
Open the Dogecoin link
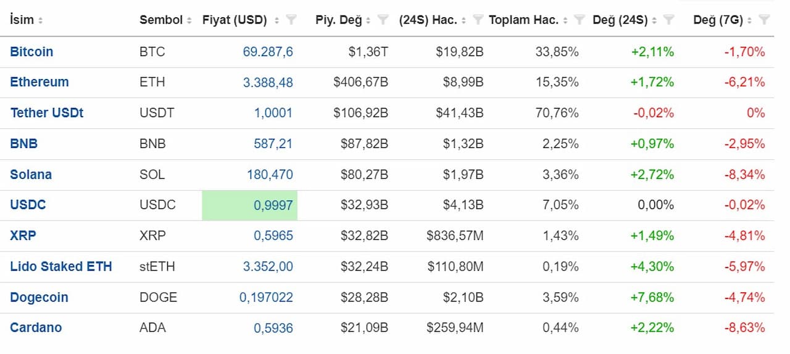[x=39, y=297]
